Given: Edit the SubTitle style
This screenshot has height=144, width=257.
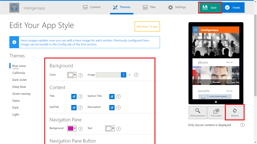Looking at the screenshot, I should (x=74, y=107).
